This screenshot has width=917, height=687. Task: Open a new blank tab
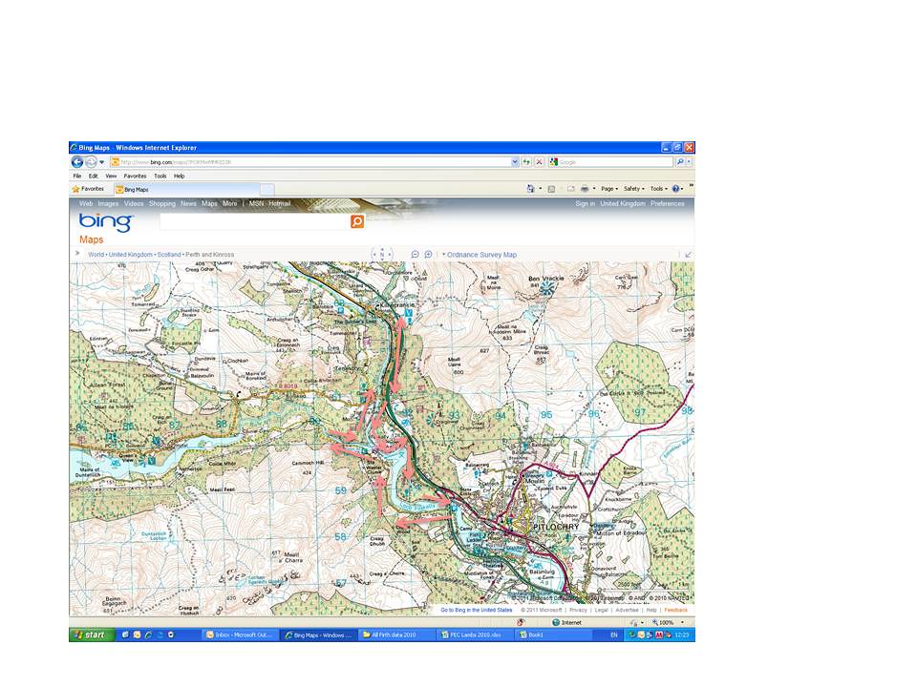(x=267, y=189)
